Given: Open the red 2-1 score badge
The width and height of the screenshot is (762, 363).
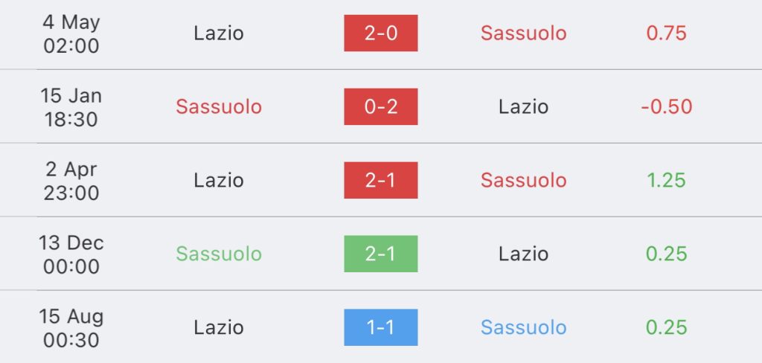Looking at the screenshot, I should (380, 180).
